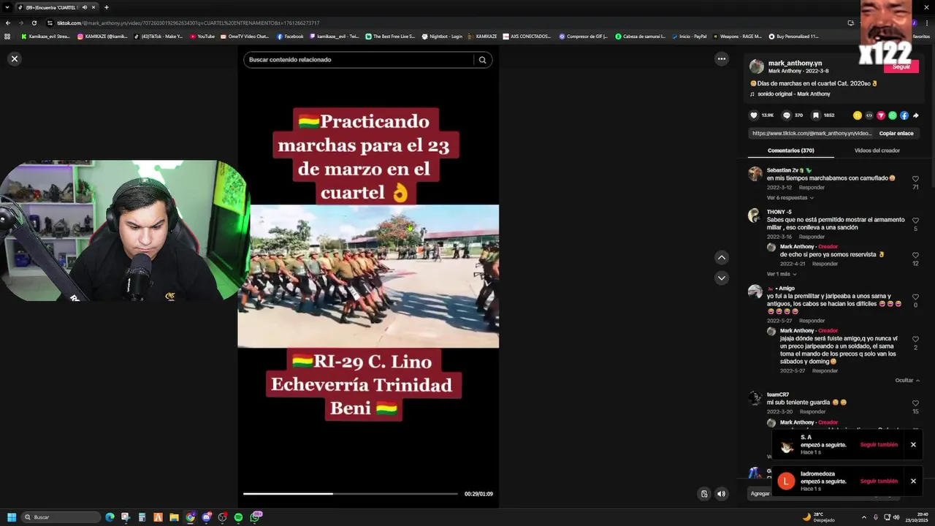Open the three-dots more options menu

point(722,59)
